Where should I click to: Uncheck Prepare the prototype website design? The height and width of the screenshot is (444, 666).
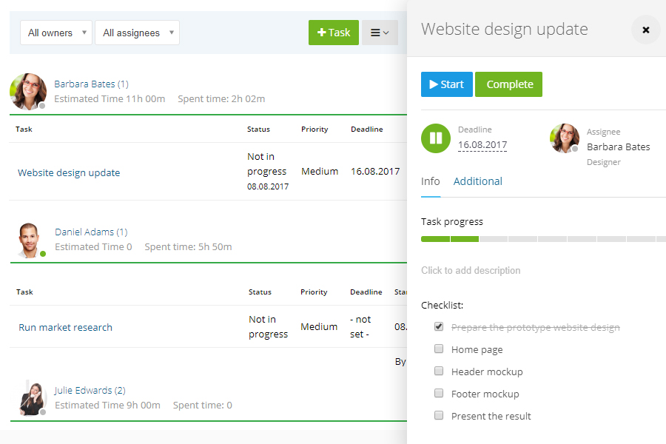click(439, 326)
